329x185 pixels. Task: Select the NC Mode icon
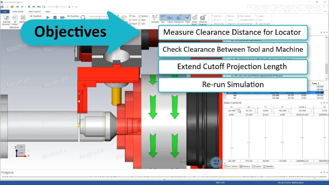point(15,17)
